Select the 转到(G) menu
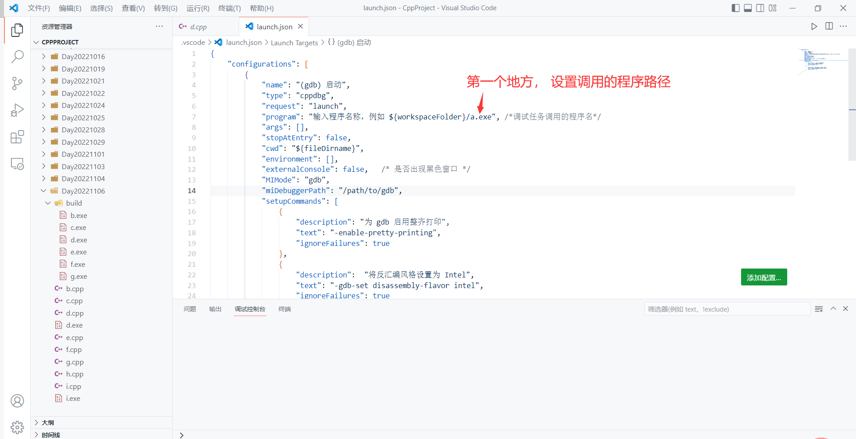Image resolution: width=856 pixels, height=439 pixels. pyautogui.click(x=166, y=8)
